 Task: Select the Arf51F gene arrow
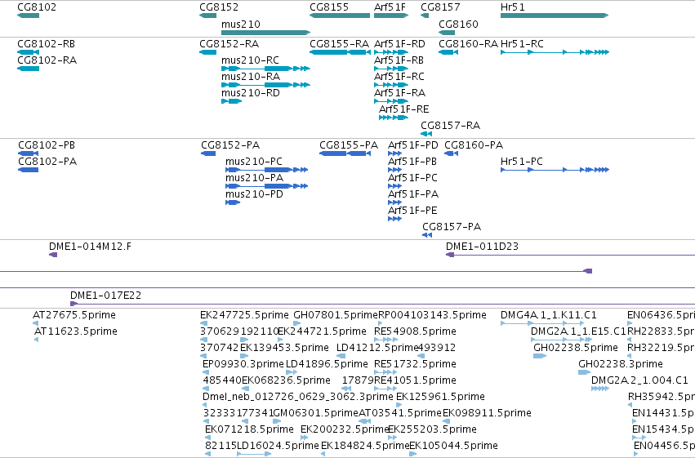click(391, 16)
